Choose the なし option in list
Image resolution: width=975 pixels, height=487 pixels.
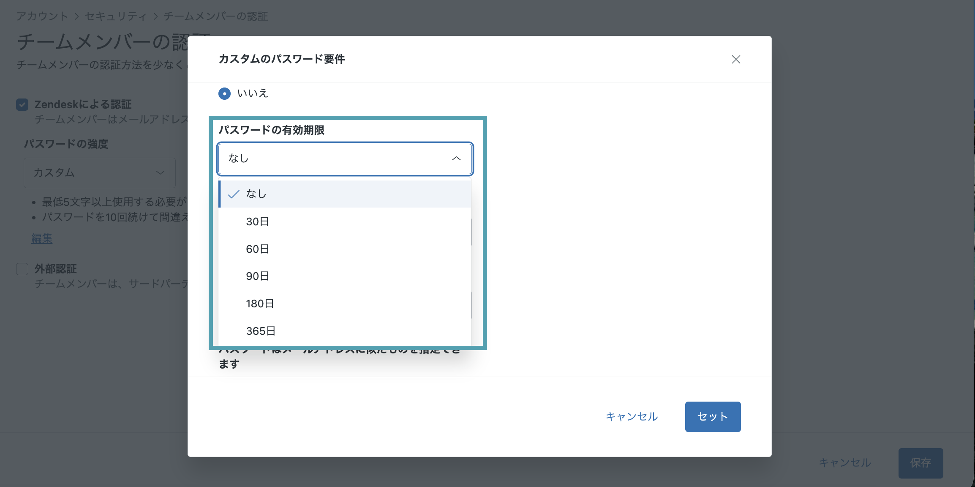pyautogui.click(x=345, y=194)
